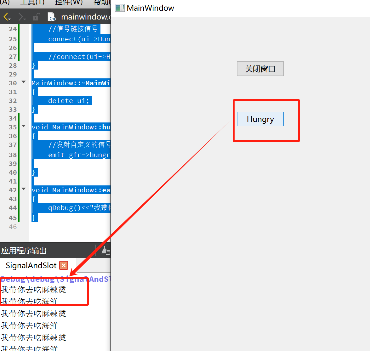Viewport: 370px width, 351px height.
Task: Click the second '我带你去吃海鲜' output line
Action: point(30,326)
